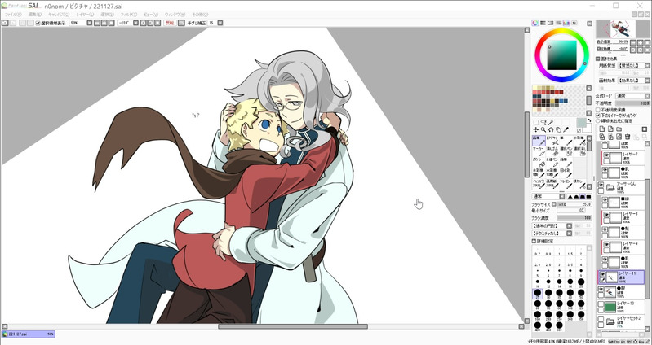The width and height of the screenshot is (652, 345).
Task: Open the ファイル menu
Action: coord(13,14)
